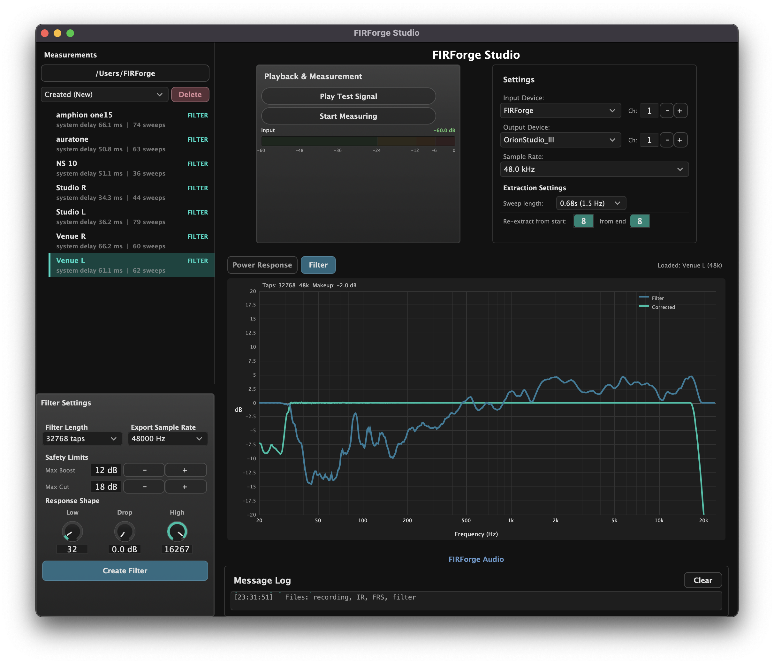Image resolution: width=774 pixels, height=664 pixels.
Task: Open the Export Sample Rate dropdown
Action: tap(167, 438)
